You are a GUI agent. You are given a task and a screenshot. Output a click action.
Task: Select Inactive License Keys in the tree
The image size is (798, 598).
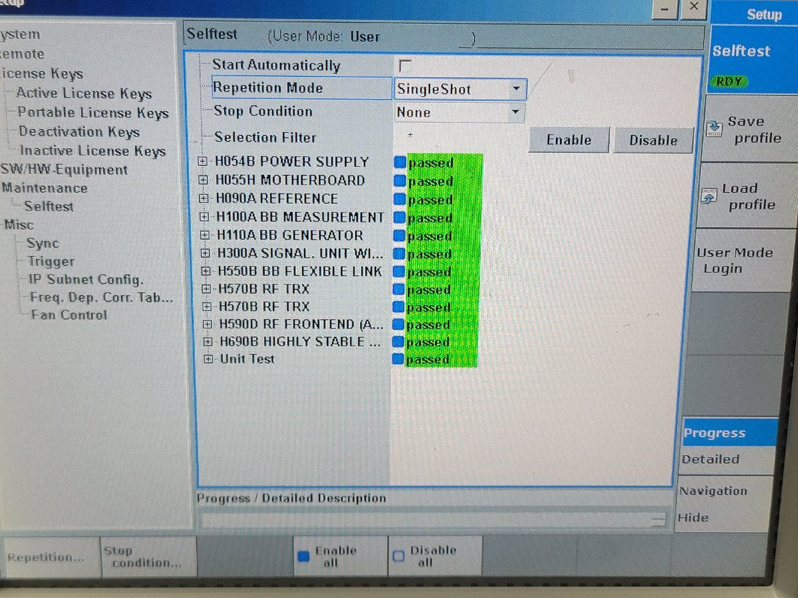click(x=92, y=151)
